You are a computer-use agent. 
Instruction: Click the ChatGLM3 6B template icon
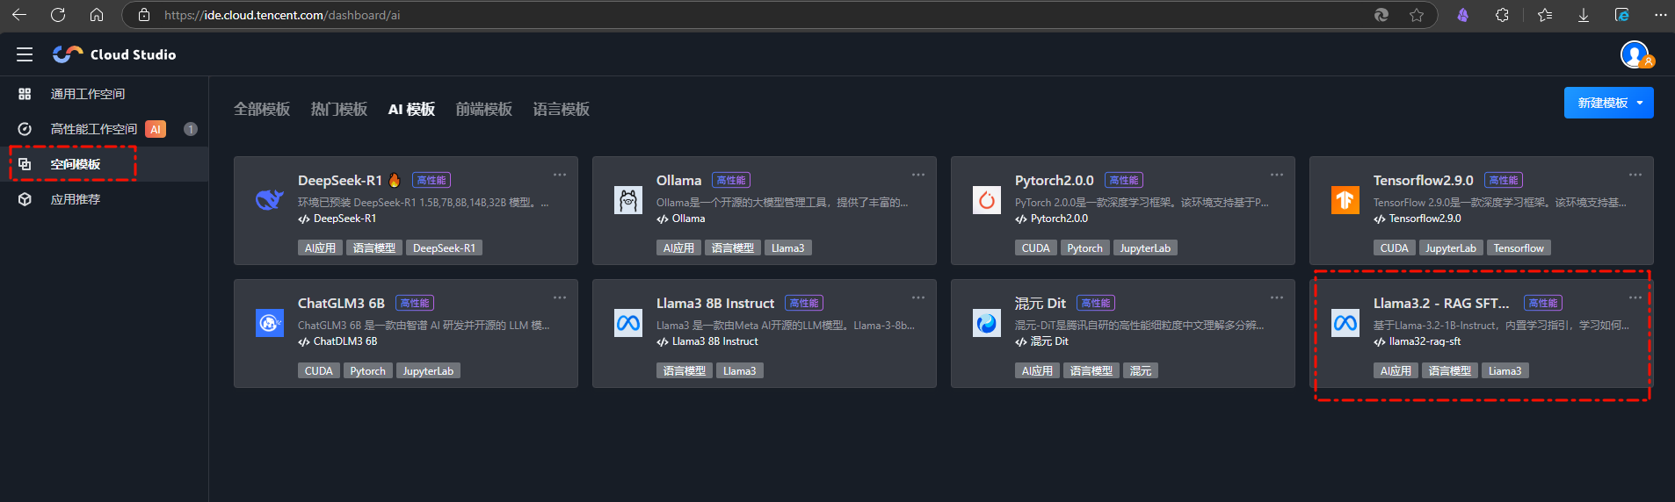[x=270, y=323]
